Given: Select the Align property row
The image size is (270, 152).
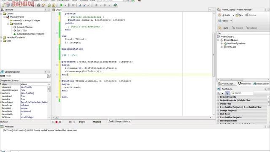Looking at the screenshot, I should coord(24,84).
